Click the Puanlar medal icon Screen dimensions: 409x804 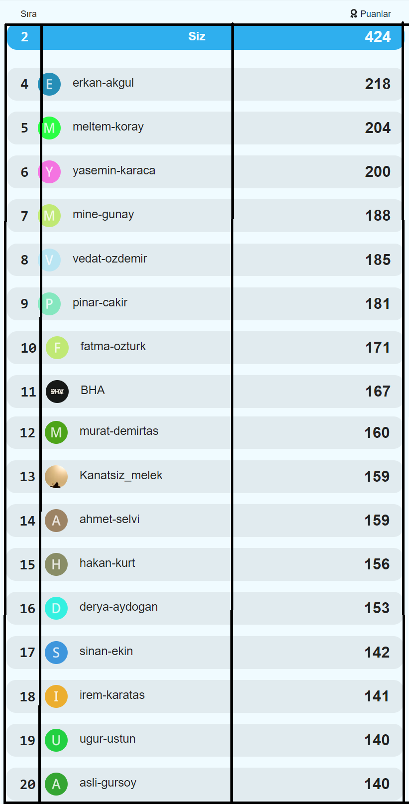(354, 14)
